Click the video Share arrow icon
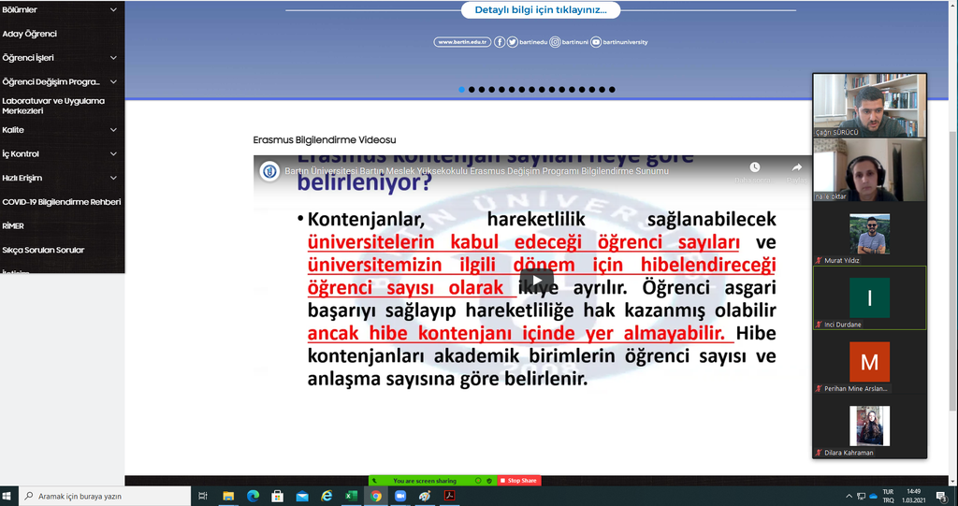This screenshot has height=506, width=958. [796, 168]
